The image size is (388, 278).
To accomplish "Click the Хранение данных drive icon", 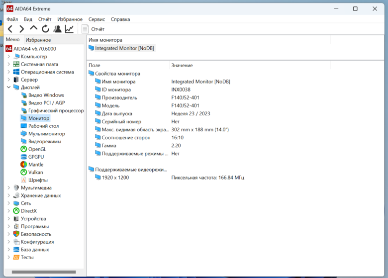I will (x=16, y=195).
